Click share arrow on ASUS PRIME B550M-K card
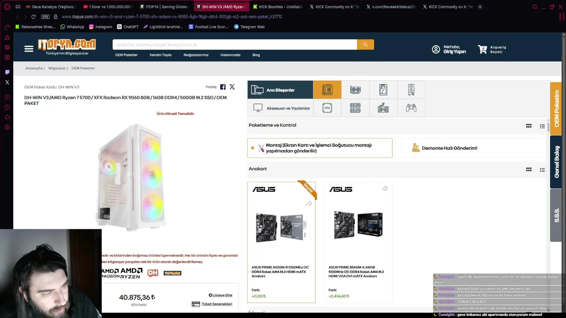The width and height of the screenshot is (566, 318). [x=385, y=189]
